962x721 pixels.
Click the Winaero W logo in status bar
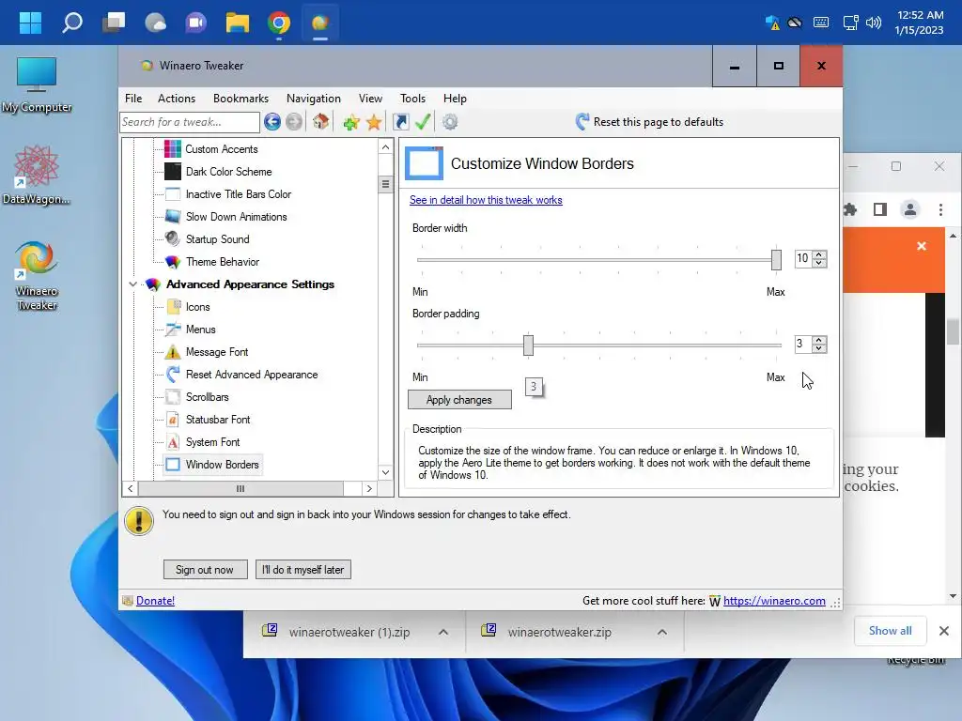tap(715, 601)
